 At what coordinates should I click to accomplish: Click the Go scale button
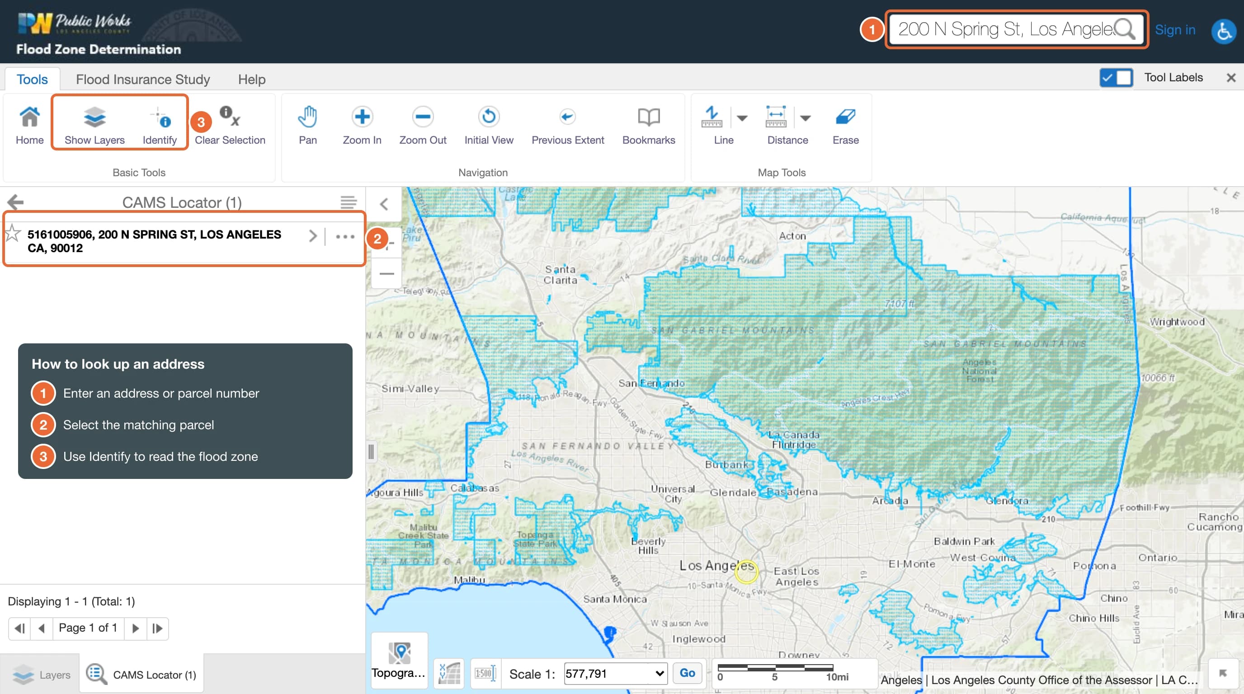[687, 673]
